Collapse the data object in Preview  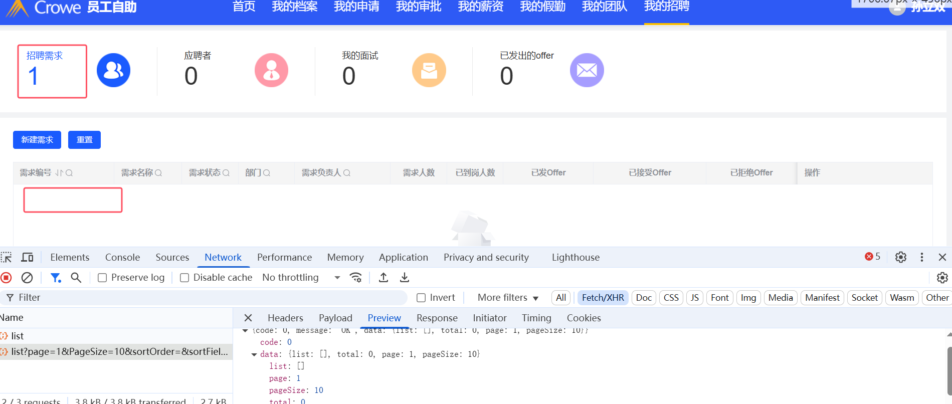254,354
